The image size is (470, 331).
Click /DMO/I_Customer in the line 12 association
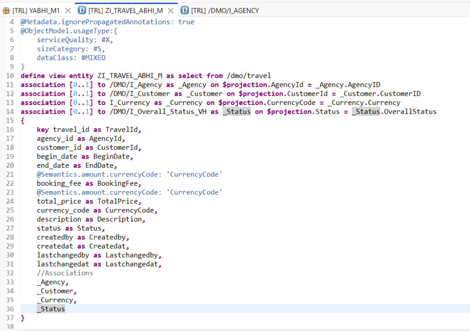point(139,94)
